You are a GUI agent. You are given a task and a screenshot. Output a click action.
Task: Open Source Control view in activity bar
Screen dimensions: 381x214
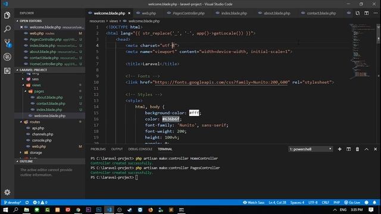[x=7, y=43]
